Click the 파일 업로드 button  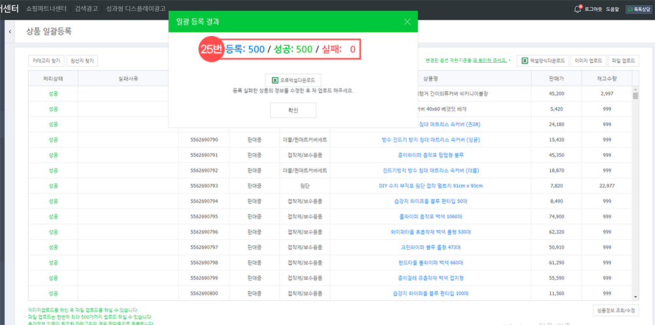(x=623, y=61)
